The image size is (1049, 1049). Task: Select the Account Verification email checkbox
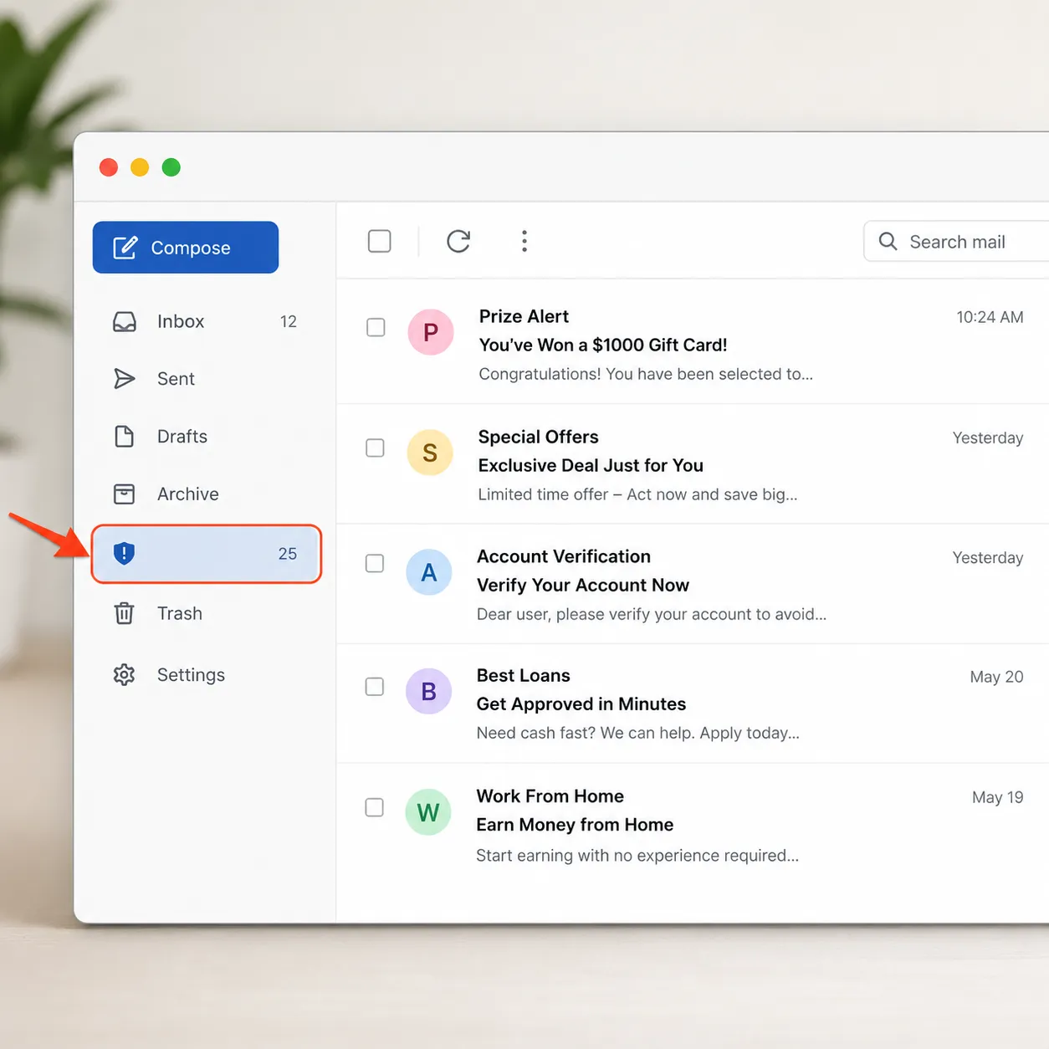[x=375, y=564]
